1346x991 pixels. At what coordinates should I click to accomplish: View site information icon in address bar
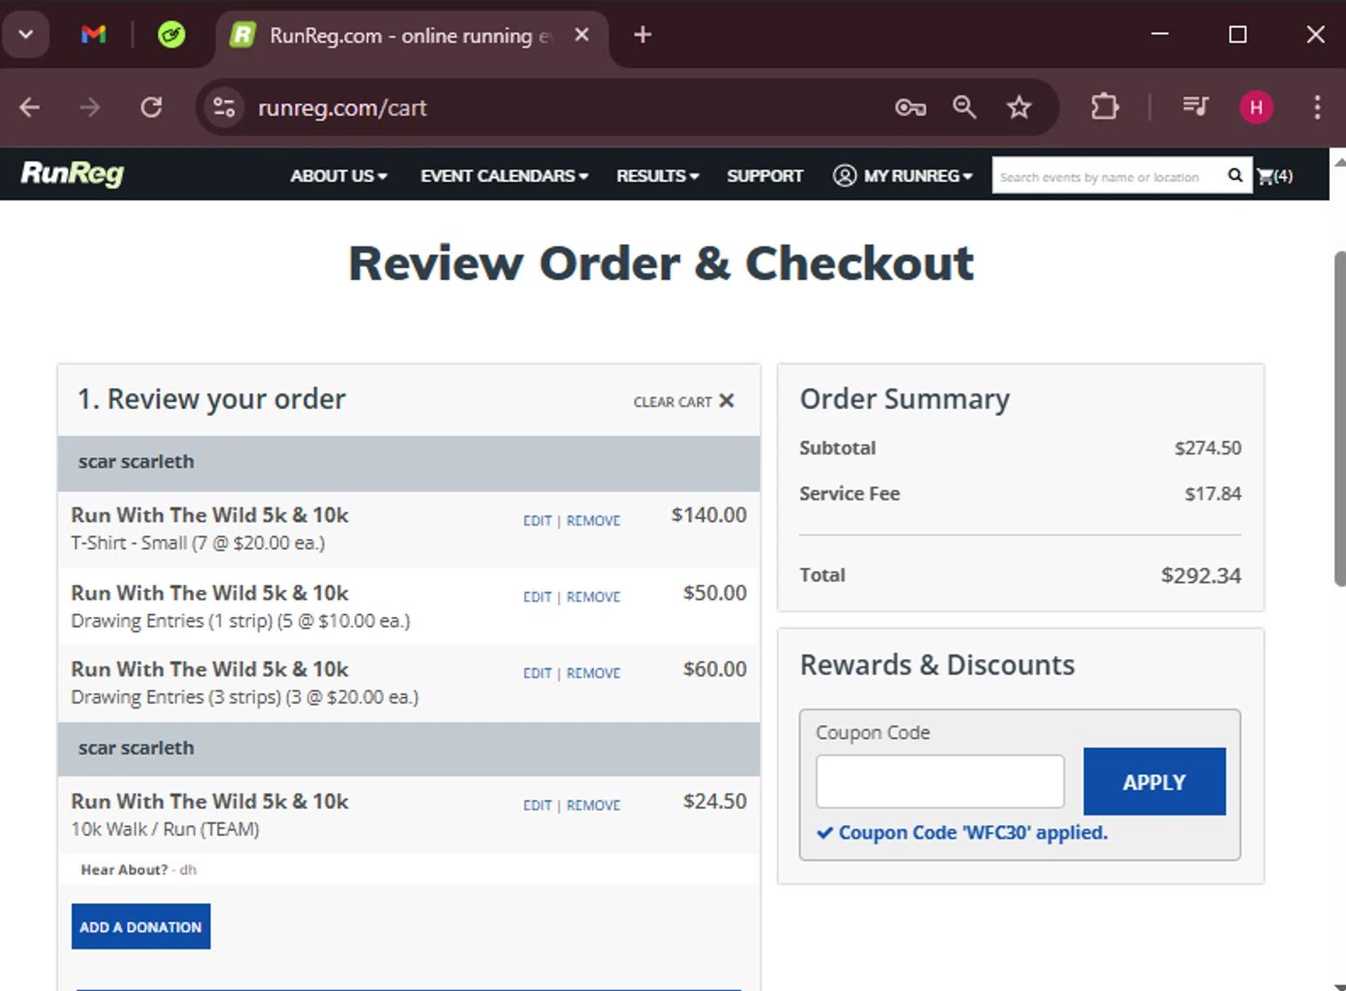[224, 108]
